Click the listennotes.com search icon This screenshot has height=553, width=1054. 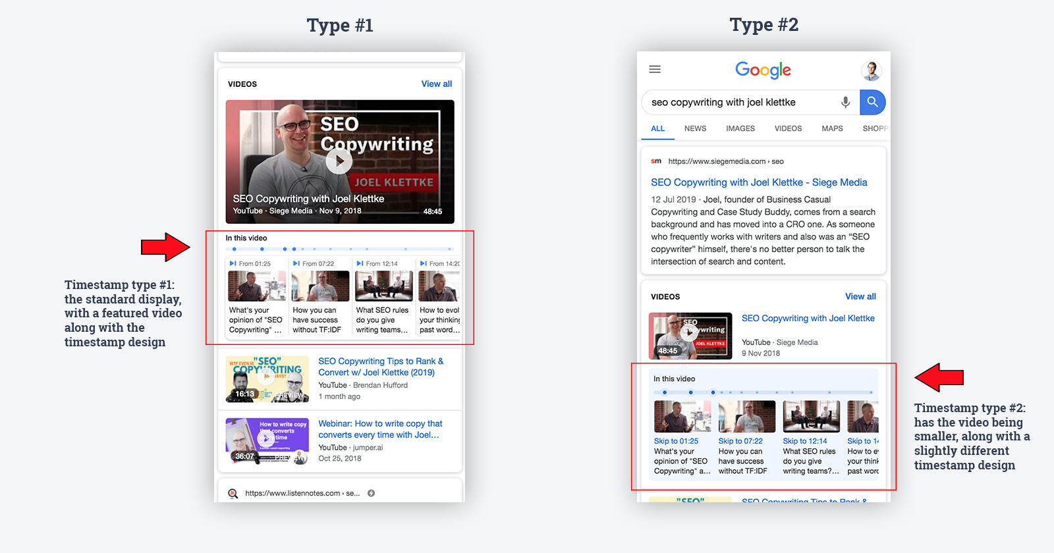coord(233,493)
